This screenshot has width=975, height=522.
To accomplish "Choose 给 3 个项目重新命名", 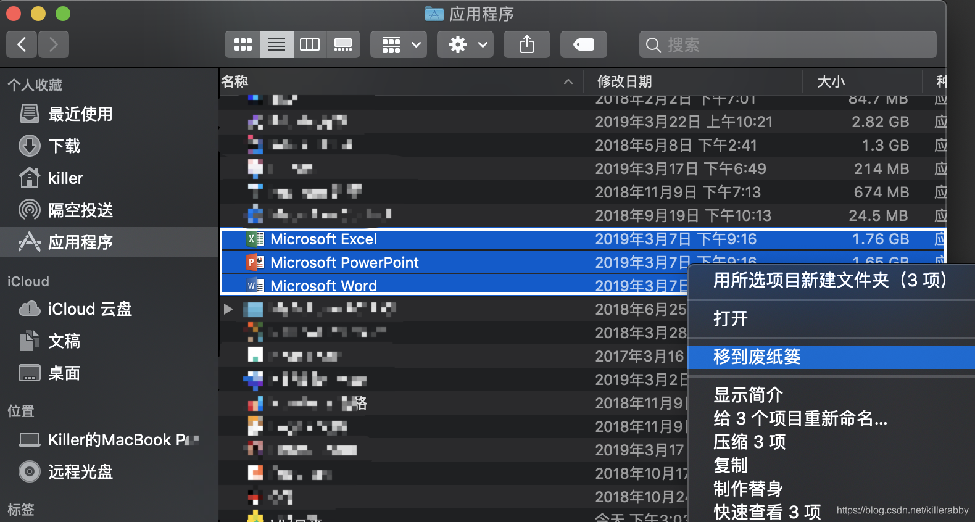I will (831, 418).
